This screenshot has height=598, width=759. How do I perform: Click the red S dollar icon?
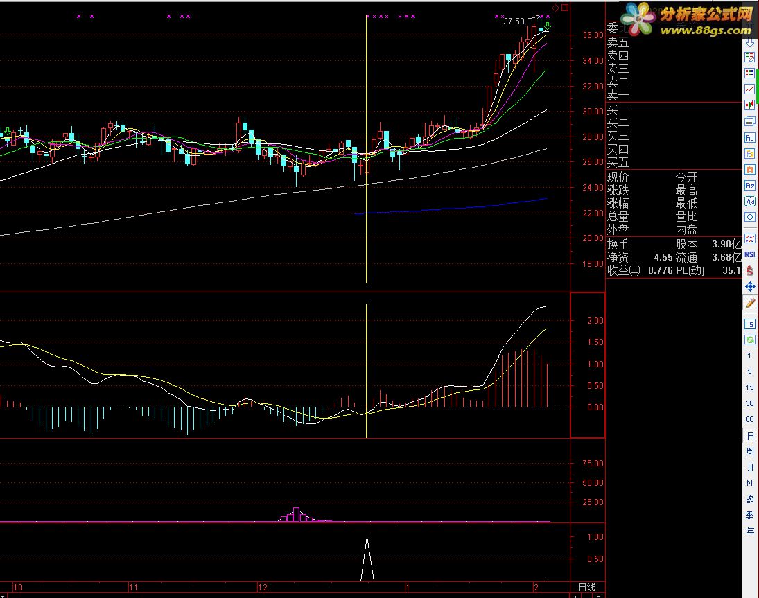pos(749,270)
